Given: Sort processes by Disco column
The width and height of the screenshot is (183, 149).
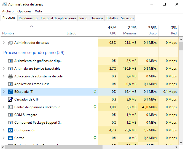Looking at the screenshot, I should [x=148, y=31].
